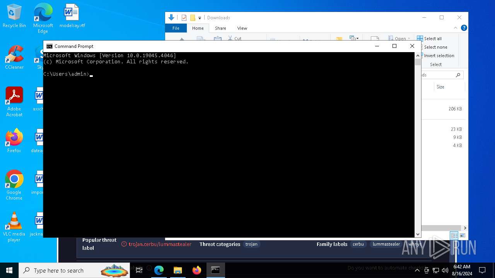Open the Meet Now tray icon
495x278 pixels.
coord(427,270)
